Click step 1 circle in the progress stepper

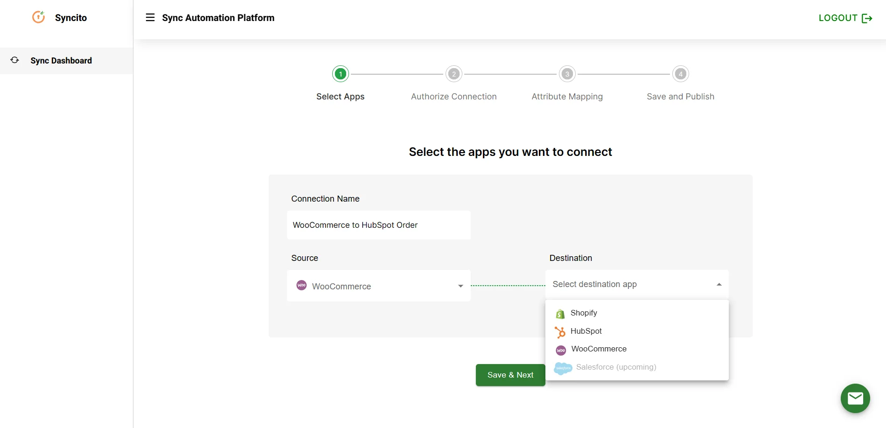tap(340, 74)
